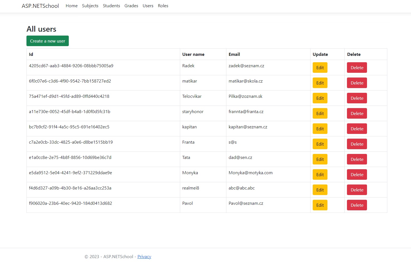This screenshot has height=262, width=411.
Task: Delete user Telocvikar
Action: [357, 98]
